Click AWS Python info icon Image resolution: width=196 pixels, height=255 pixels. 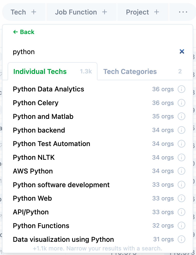click(x=181, y=171)
